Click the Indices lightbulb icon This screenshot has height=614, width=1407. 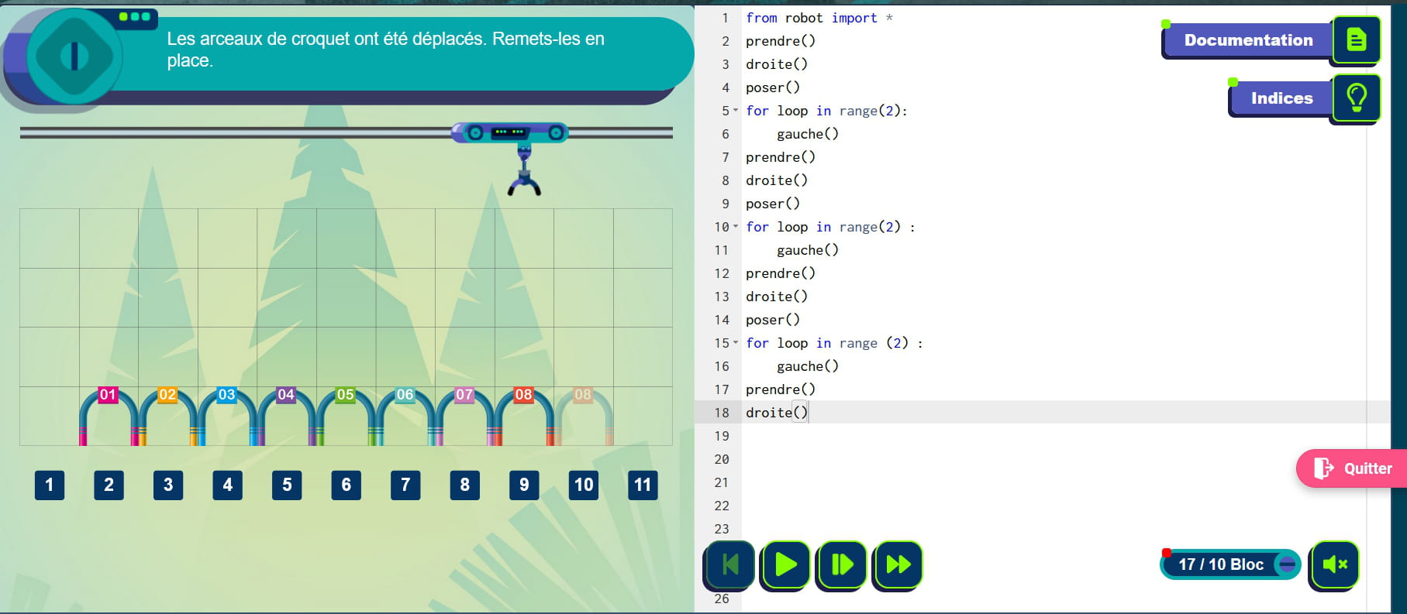(1356, 98)
